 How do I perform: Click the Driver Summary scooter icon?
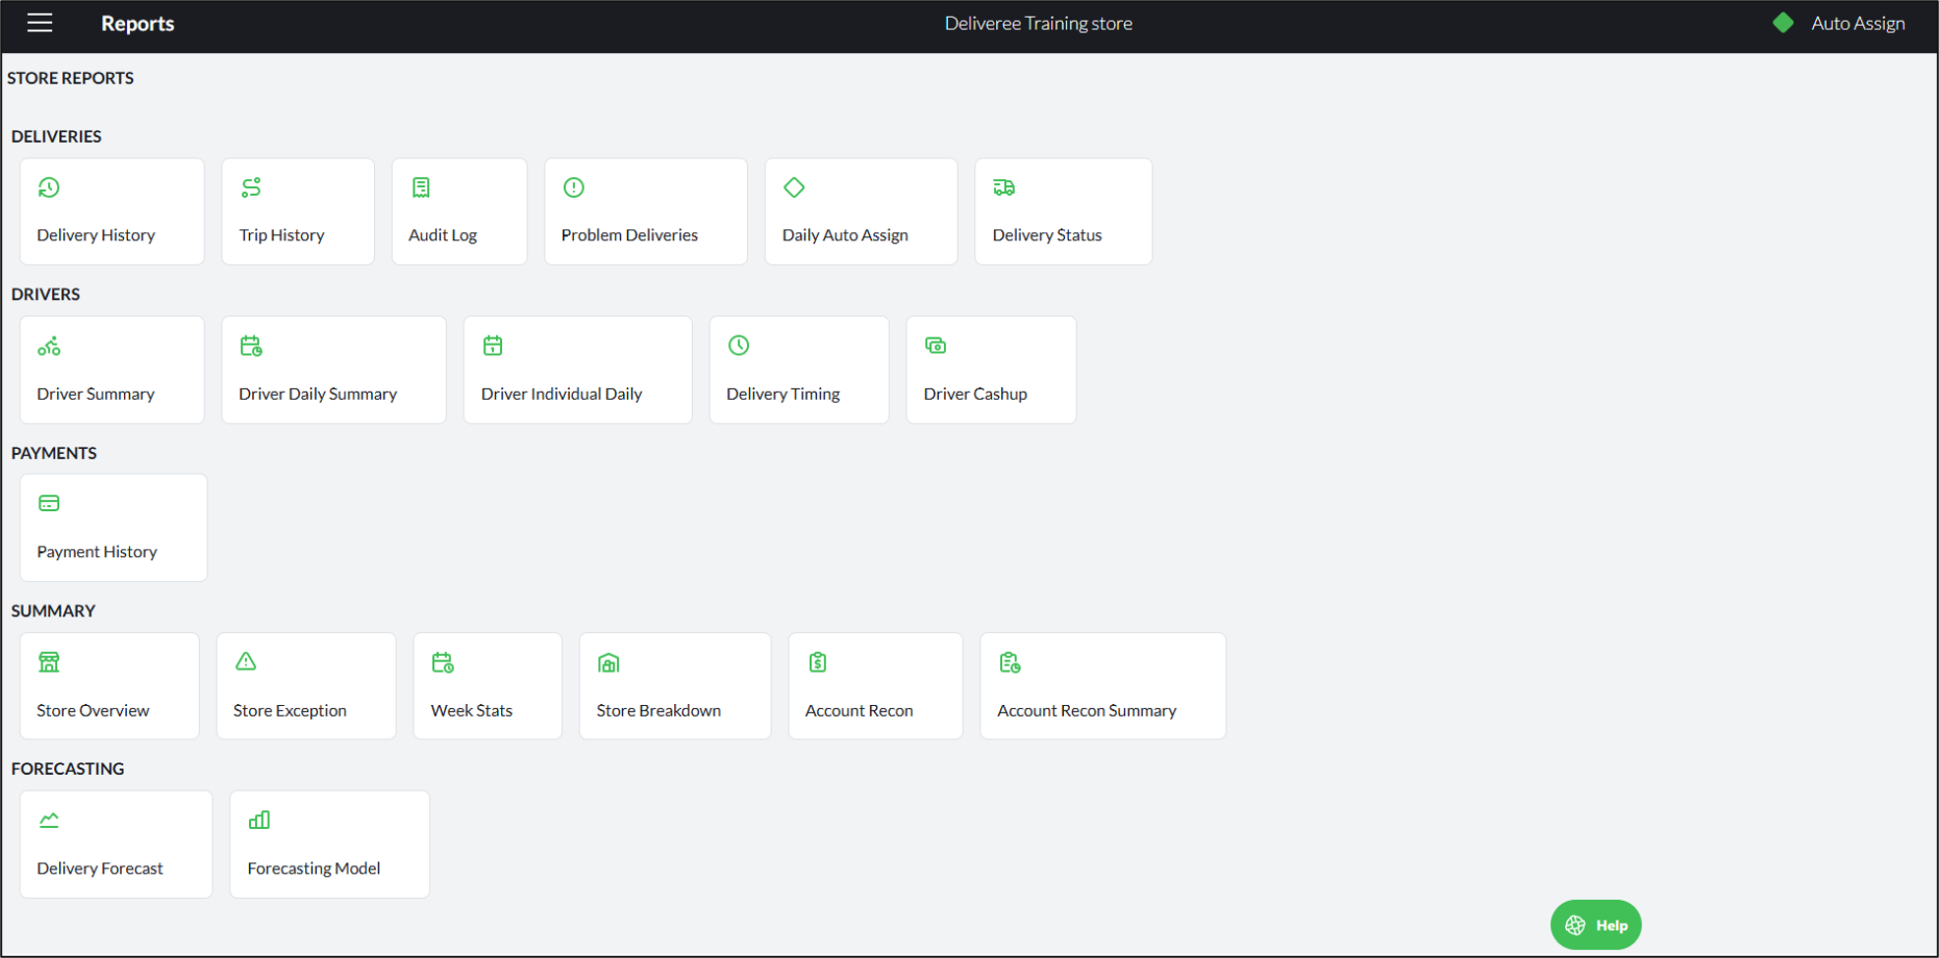pyautogui.click(x=49, y=346)
